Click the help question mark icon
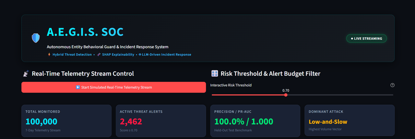Image resolution: width=415 pixels, height=139 pixels. click(392, 85)
